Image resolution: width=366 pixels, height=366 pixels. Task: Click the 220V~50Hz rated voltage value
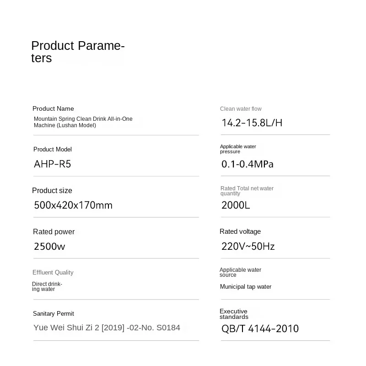click(248, 246)
